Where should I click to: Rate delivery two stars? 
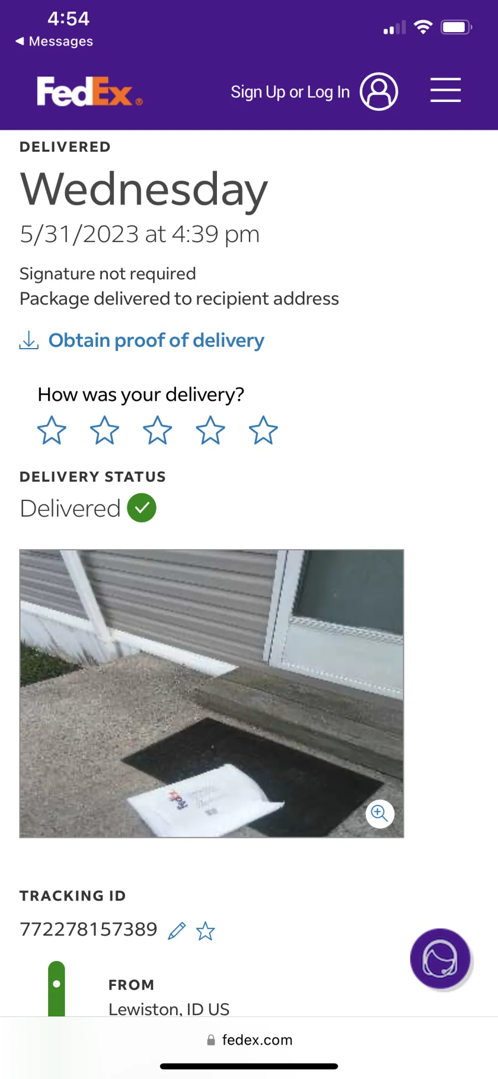coord(105,430)
